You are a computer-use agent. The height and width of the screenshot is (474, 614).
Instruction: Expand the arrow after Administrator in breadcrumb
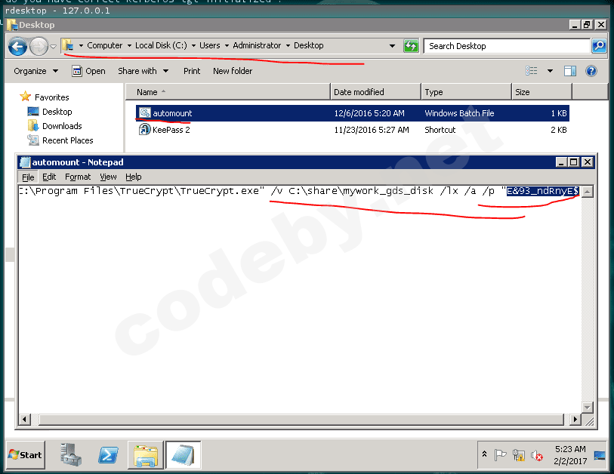tap(288, 46)
